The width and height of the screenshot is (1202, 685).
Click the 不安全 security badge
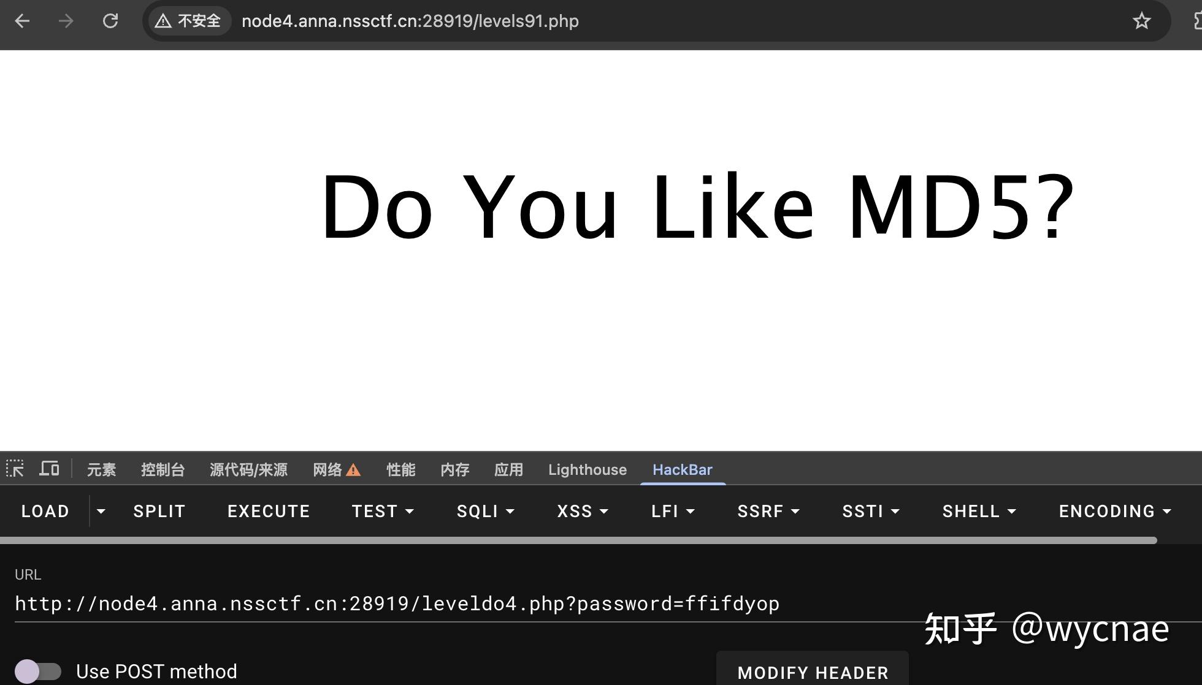188,20
